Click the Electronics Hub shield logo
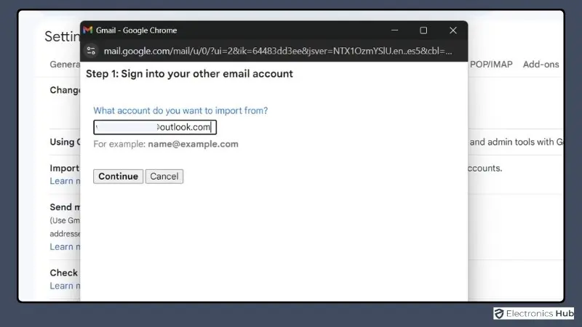The height and width of the screenshot is (327, 582). point(498,314)
